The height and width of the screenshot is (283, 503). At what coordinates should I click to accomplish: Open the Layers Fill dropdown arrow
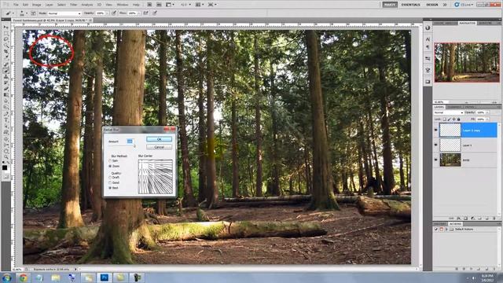(487, 119)
